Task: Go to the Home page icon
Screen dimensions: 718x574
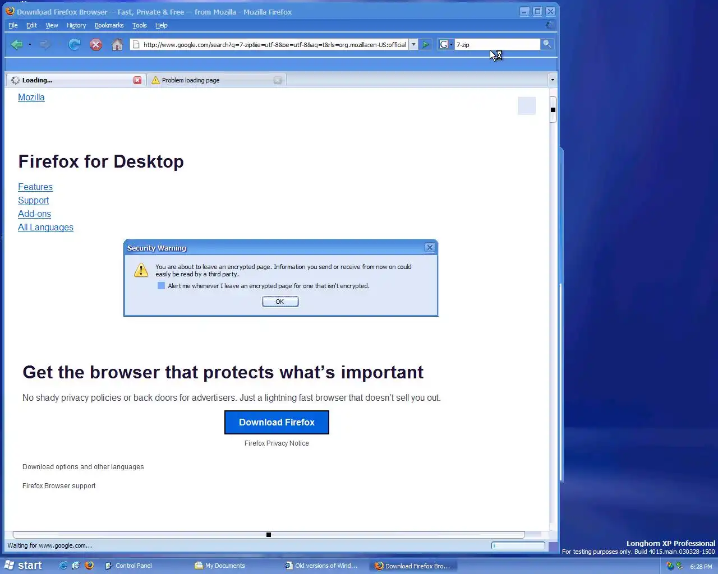Action: [117, 45]
